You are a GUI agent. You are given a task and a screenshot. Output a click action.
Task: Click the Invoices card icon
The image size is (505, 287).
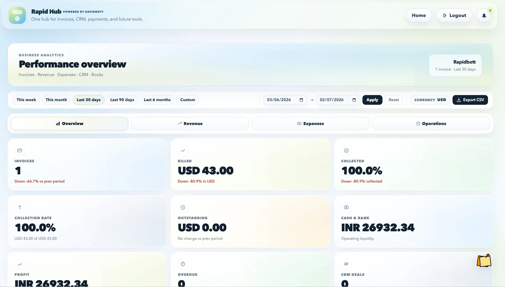pyautogui.click(x=20, y=150)
